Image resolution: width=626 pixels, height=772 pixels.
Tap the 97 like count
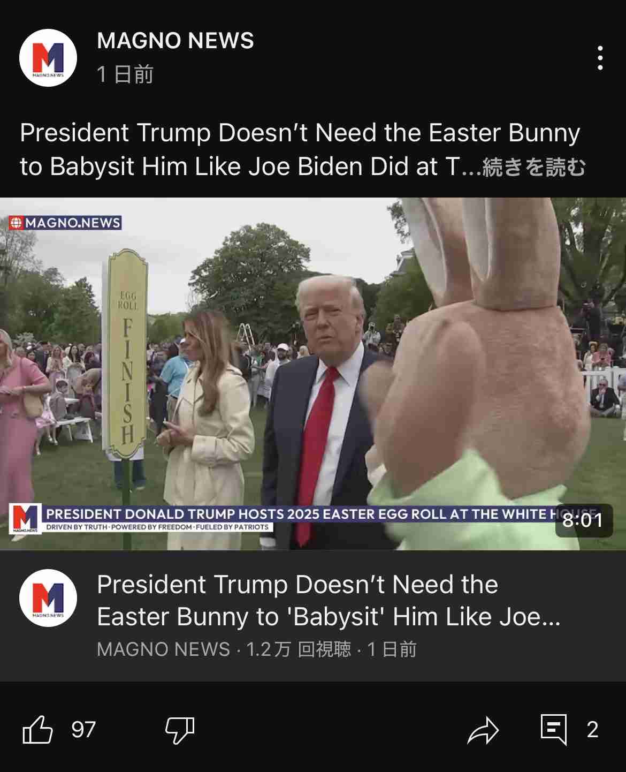click(x=83, y=730)
